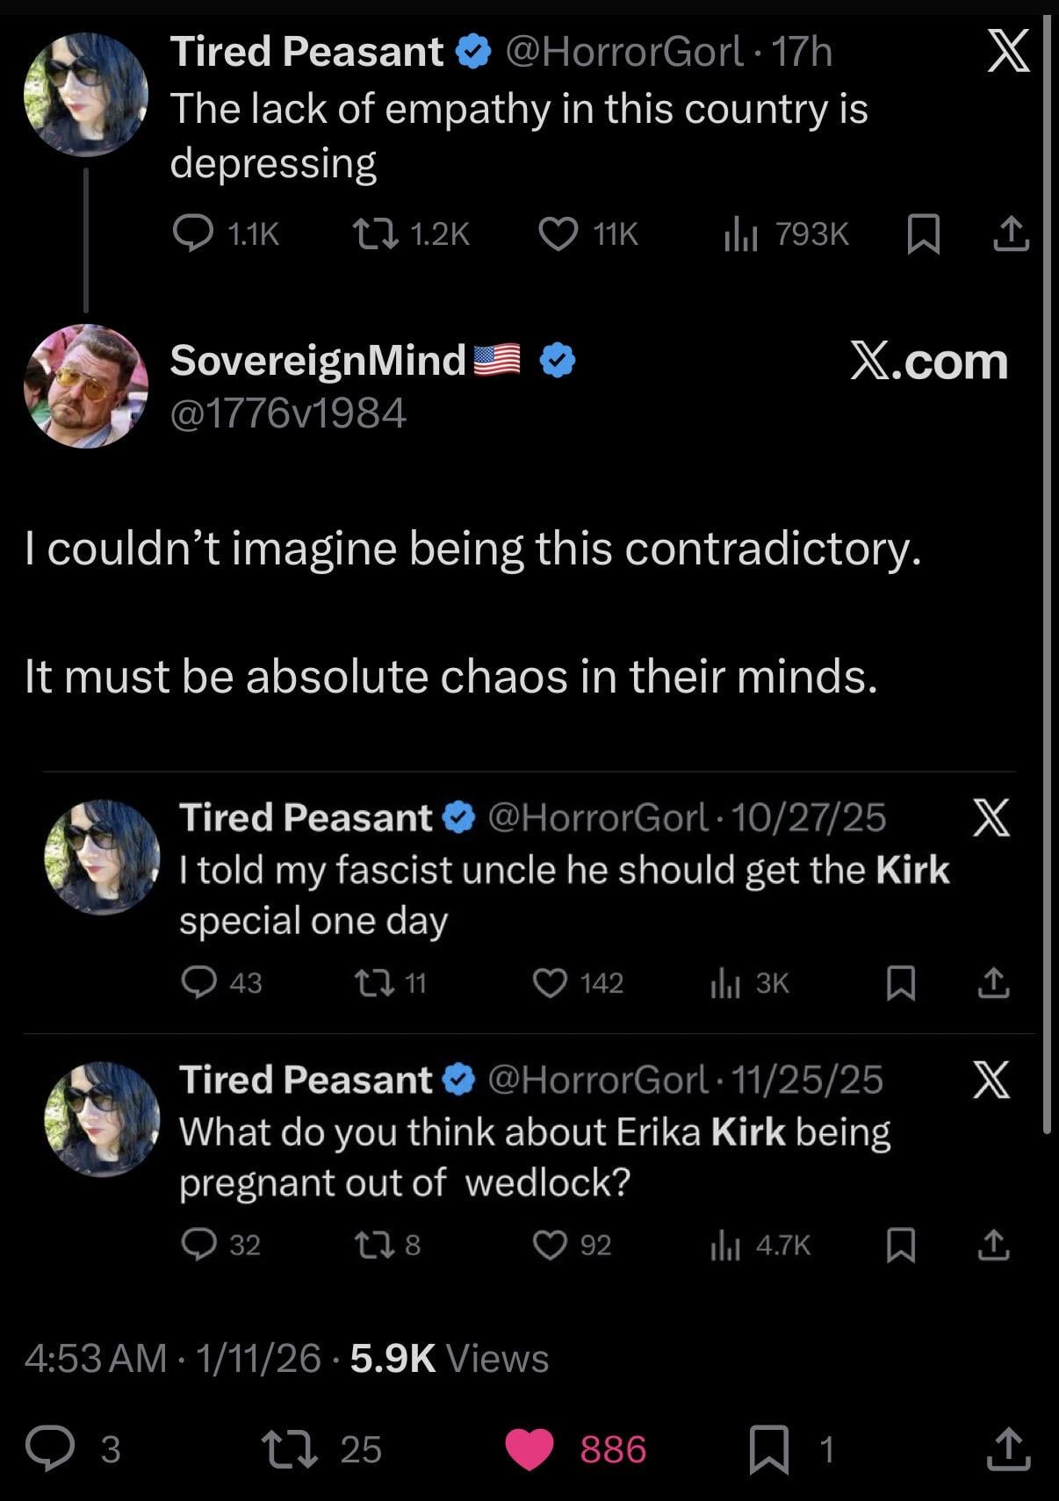Like the quoted Erika Kirk tweet
Screen dimensions: 1059x1501
pyautogui.click(x=551, y=1245)
